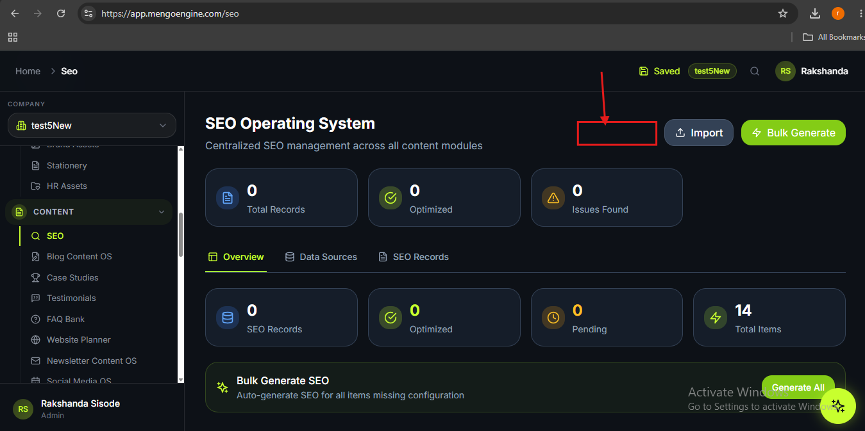
Task: Click the test5New badge in header
Action: pos(712,71)
